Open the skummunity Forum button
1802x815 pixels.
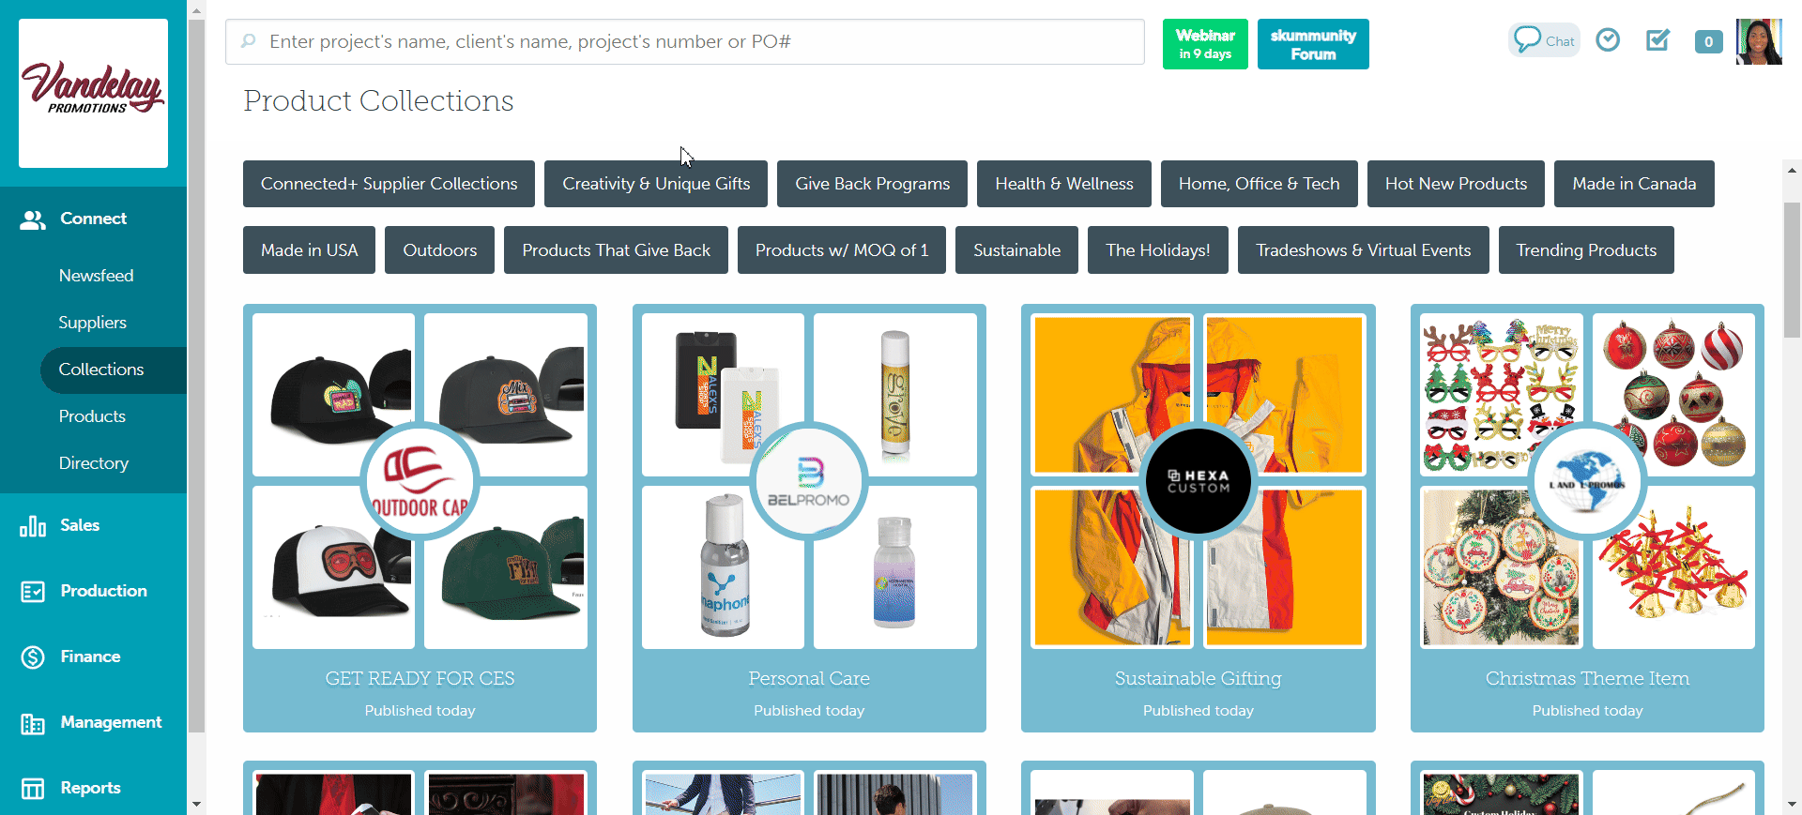1312,44
